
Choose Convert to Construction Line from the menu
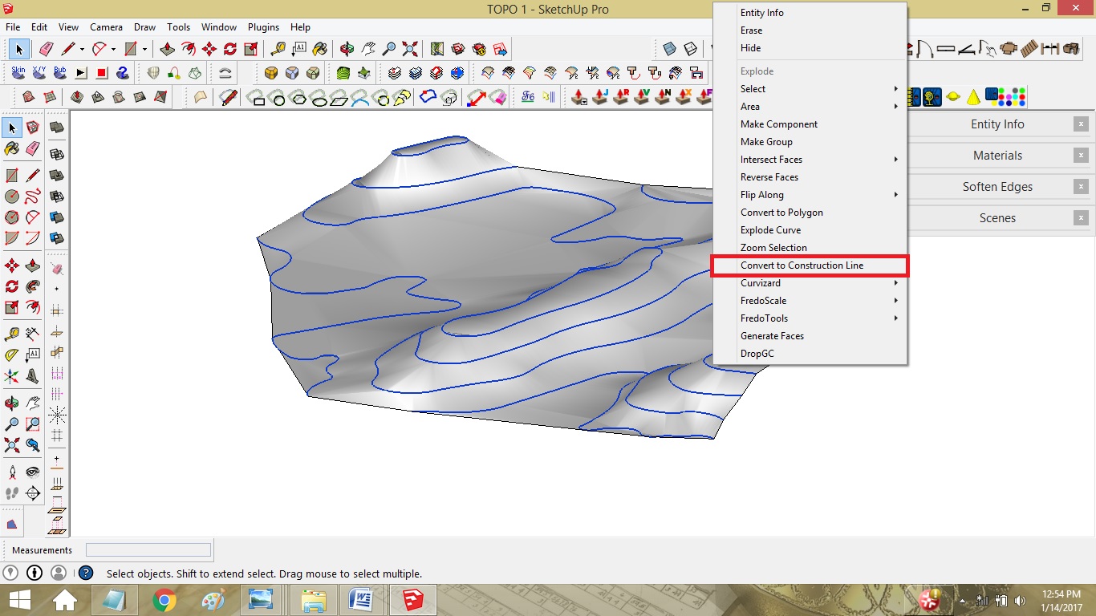tap(802, 265)
